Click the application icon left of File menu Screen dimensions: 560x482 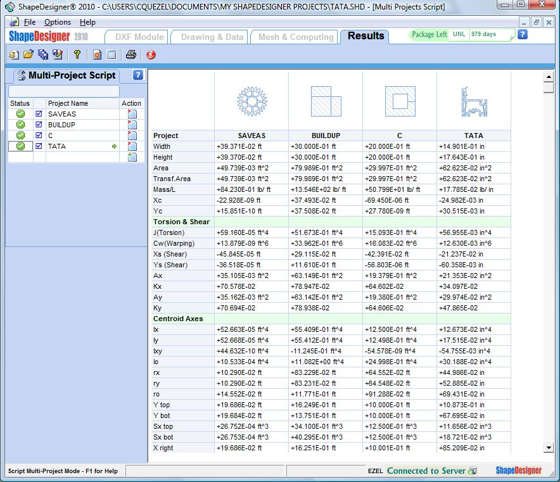click(x=15, y=22)
